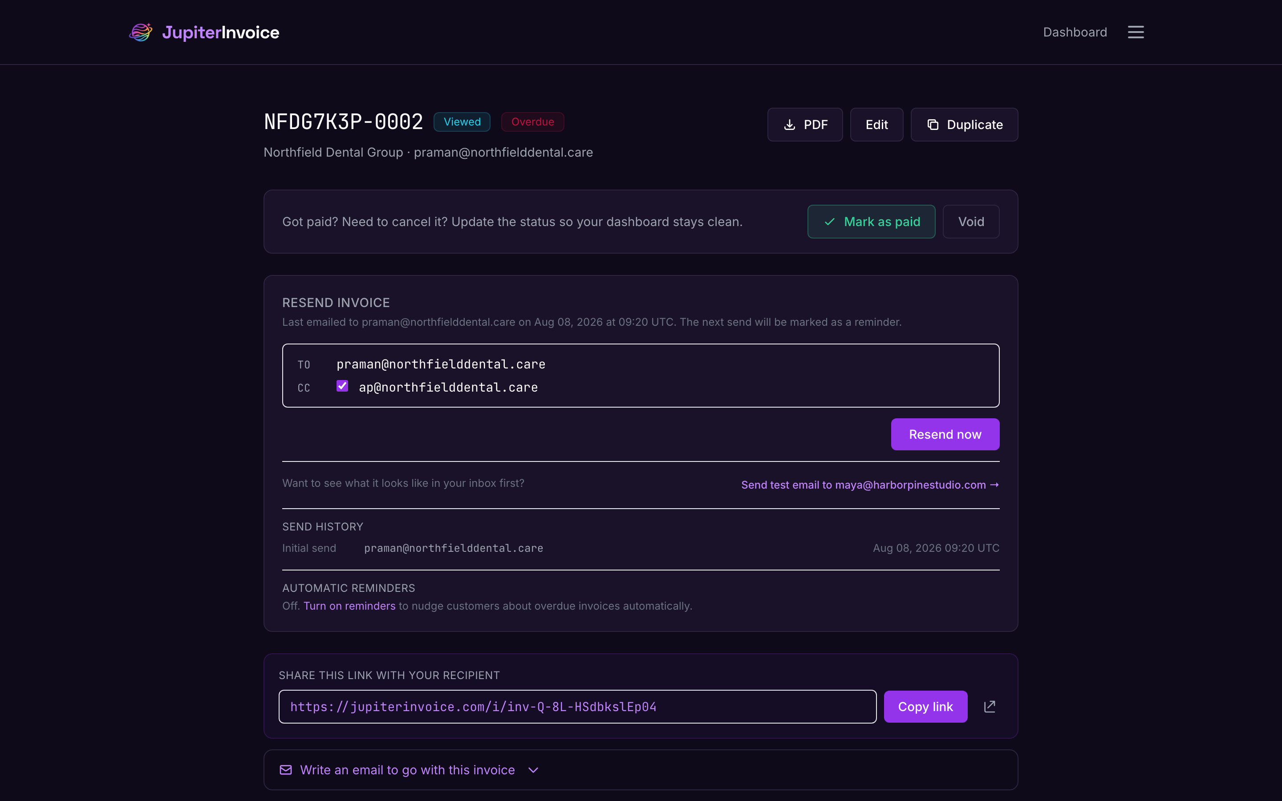The height and width of the screenshot is (801, 1282).
Task: Click the envelope icon beside Write an email
Action: 285,770
